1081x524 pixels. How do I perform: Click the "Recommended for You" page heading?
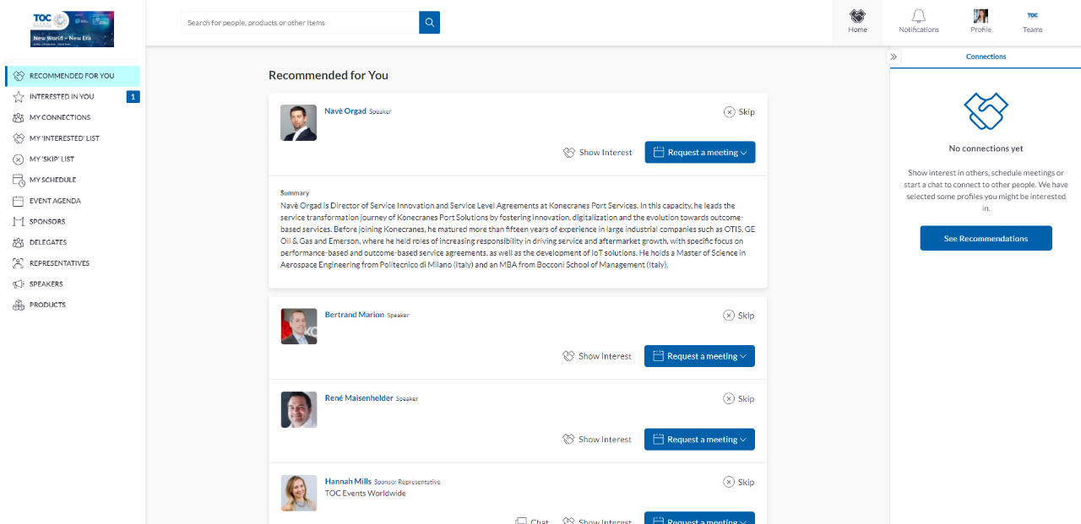click(x=329, y=75)
